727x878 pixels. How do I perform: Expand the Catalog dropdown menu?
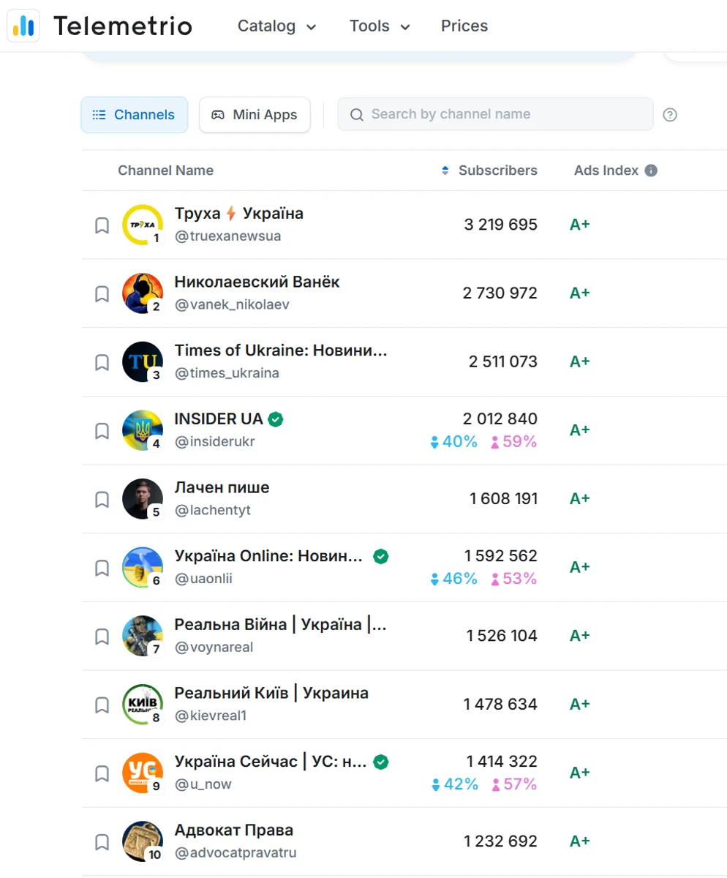pos(276,26)
